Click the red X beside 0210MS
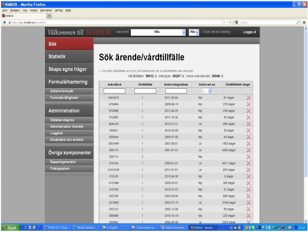The width and height of the screenshot is (308, 232). click(x=248, y=203)
